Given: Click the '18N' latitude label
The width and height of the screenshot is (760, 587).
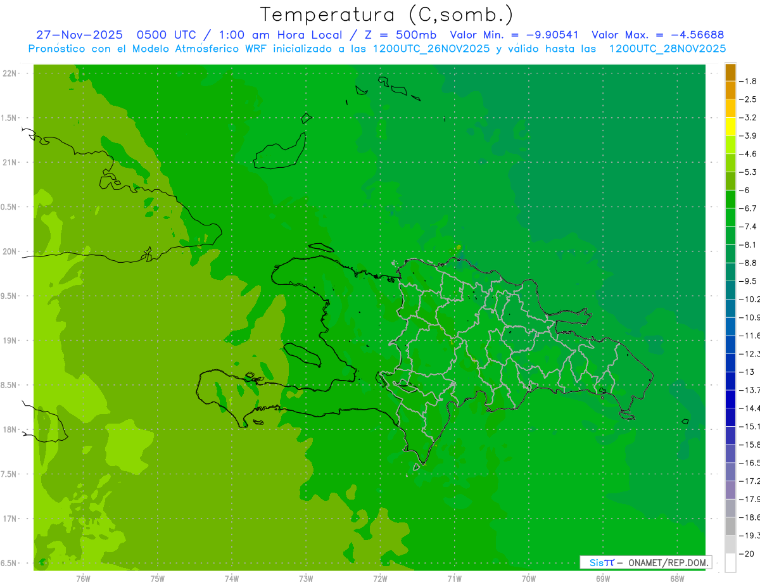Looking at the screenshot, I should (9, 429).
